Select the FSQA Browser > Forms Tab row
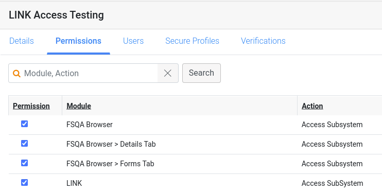 195,164
